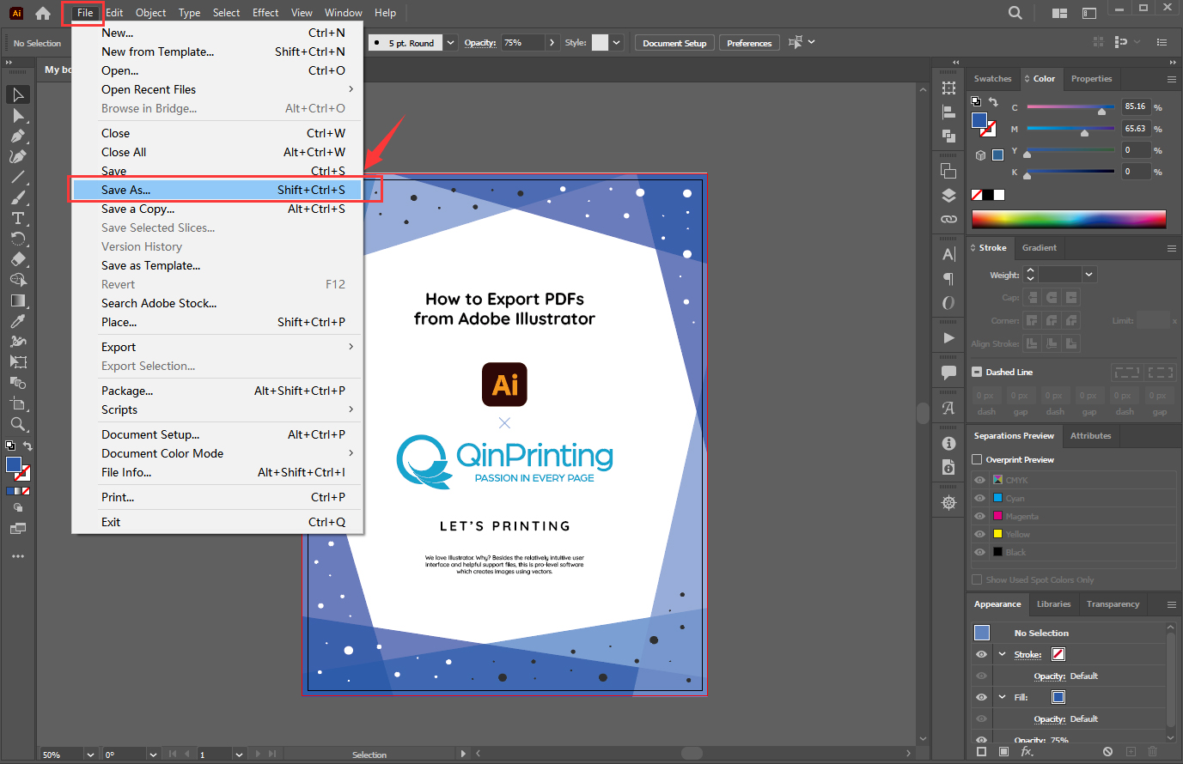This screenshot has height=764, width=1183.
Task: Select the Artboard tool
Action: point(18,403)
